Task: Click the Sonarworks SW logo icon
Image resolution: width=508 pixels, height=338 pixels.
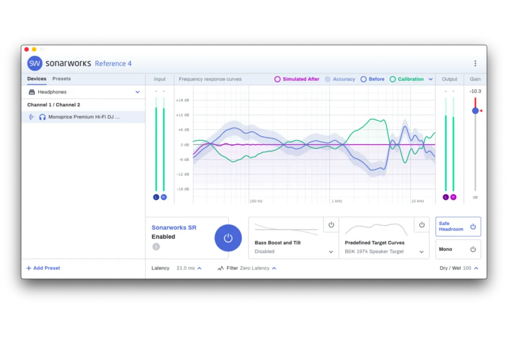Action: click(x=35, y=63)
